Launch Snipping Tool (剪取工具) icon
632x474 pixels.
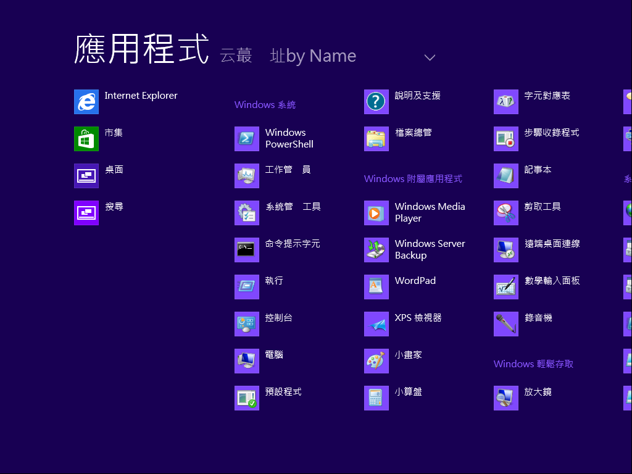(x=506, y=213)
